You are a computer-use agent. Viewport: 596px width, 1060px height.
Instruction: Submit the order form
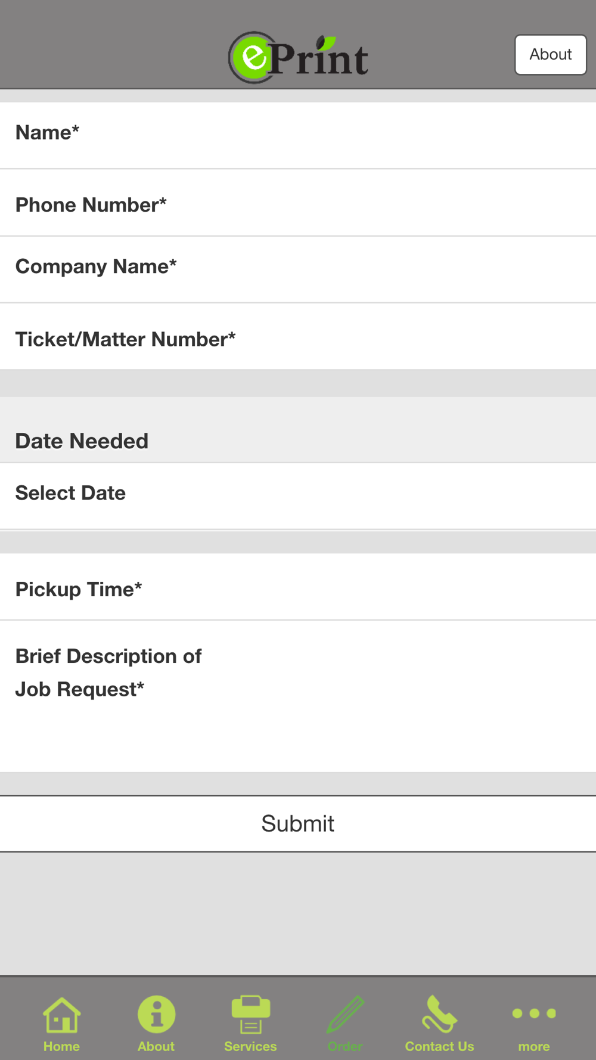[298, 823]
